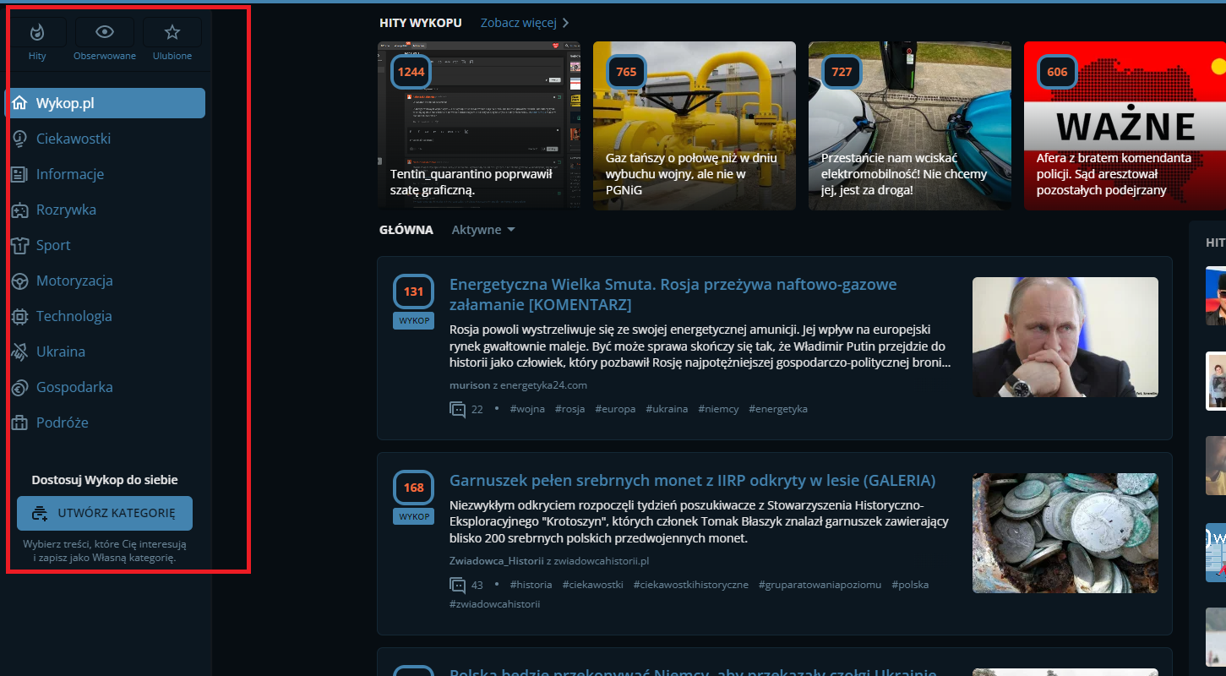Open the Technologia chip category
Screen dimensions: 1226x676
74,316
